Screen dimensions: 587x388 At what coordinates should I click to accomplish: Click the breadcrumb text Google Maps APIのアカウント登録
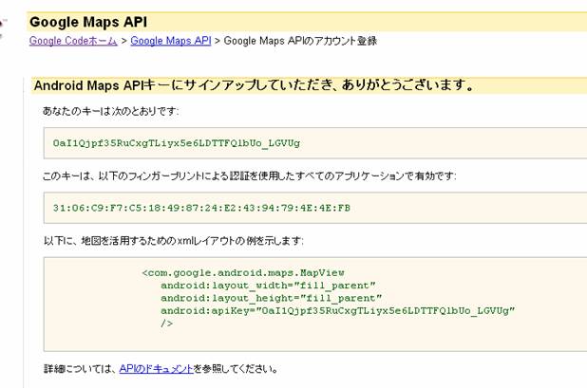point(300,41)
